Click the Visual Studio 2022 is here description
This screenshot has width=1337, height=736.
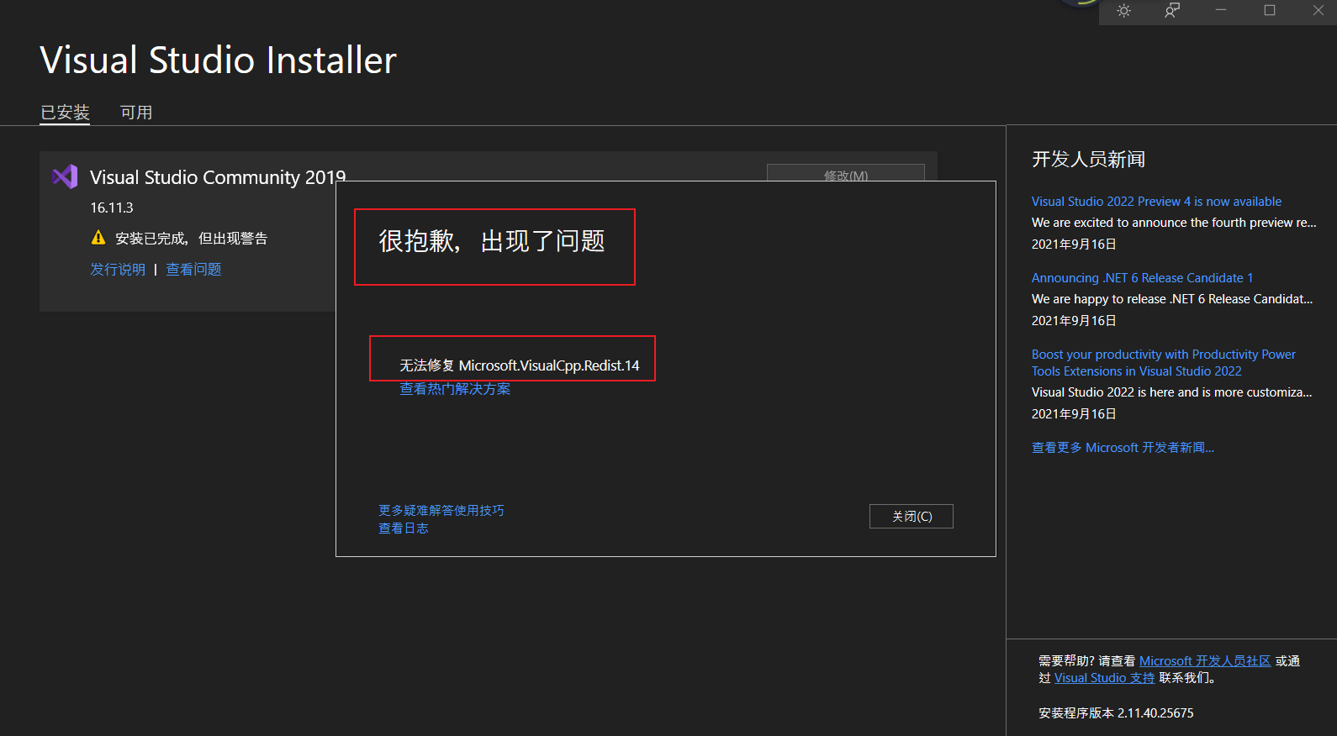pos(1171,392)
